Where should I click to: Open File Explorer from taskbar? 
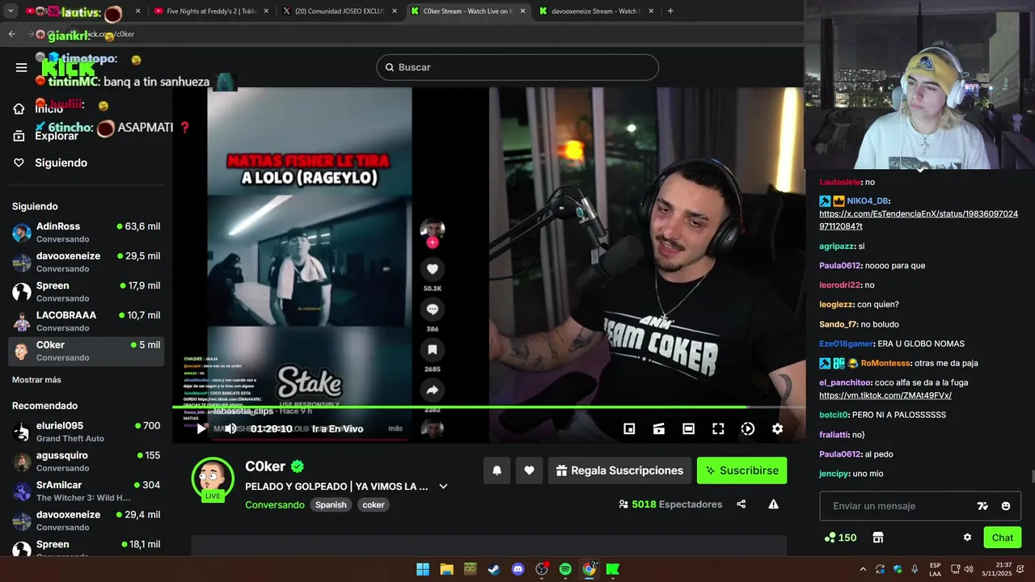446,569
